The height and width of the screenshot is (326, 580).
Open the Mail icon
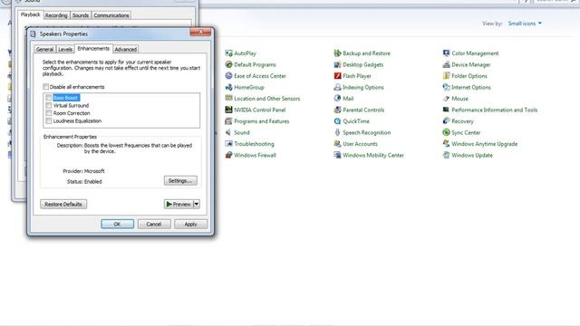coord(337,99)
